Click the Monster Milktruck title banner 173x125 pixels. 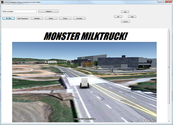pyautogui.click(x=86, y=36)
